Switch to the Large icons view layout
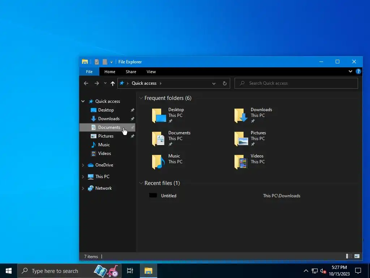The width and height of the screenshot is (370, 278). point(357,256)
